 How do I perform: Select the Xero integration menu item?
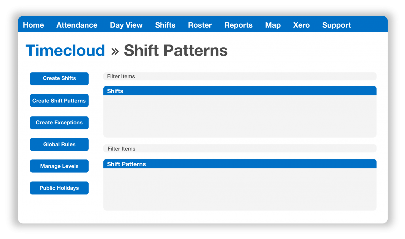[x=301, y=25]
